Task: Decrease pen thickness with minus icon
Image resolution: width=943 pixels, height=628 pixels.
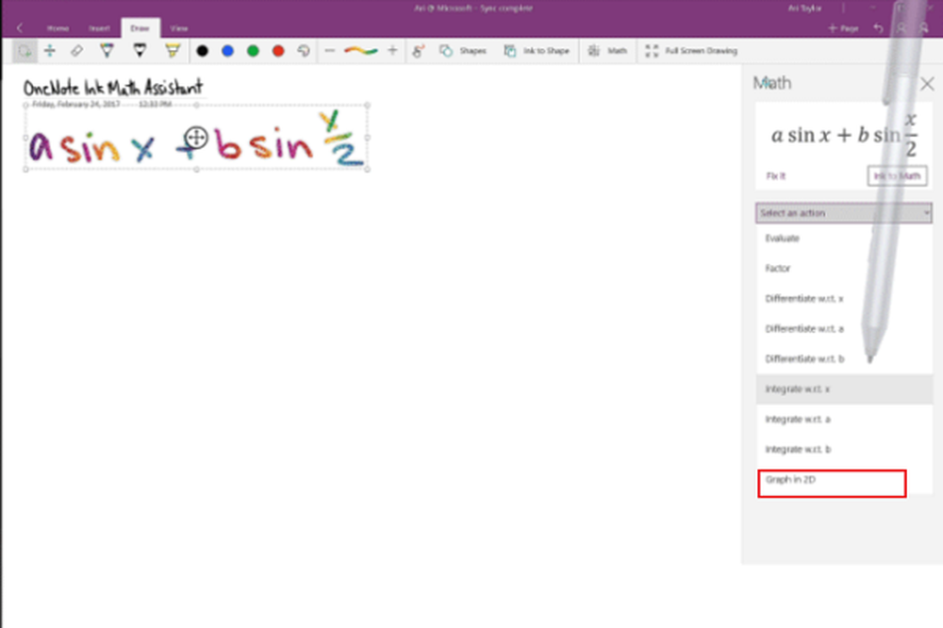Action: click(x=329, y=51)
